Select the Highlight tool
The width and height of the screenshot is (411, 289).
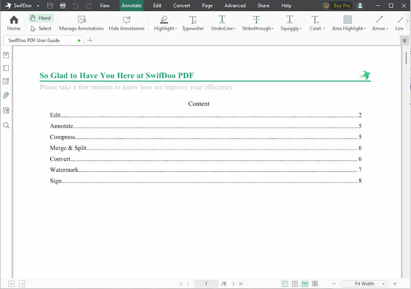tap(164, 23)
